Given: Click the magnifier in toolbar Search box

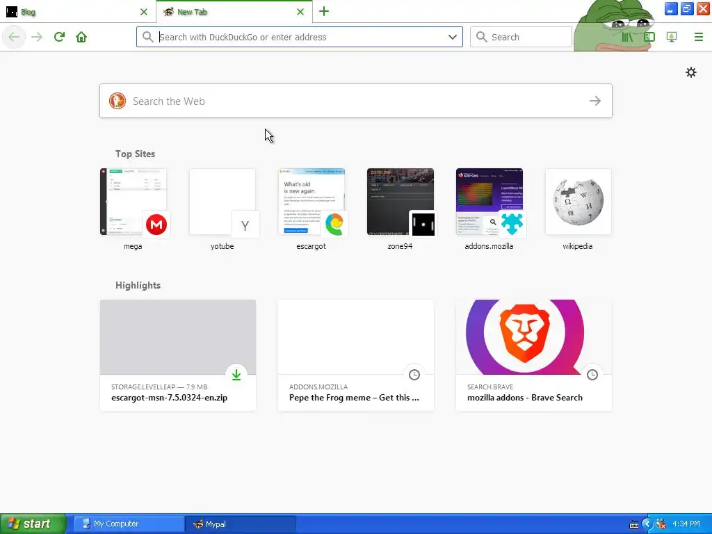Looking at the screenshot, I should click(481, 37).
